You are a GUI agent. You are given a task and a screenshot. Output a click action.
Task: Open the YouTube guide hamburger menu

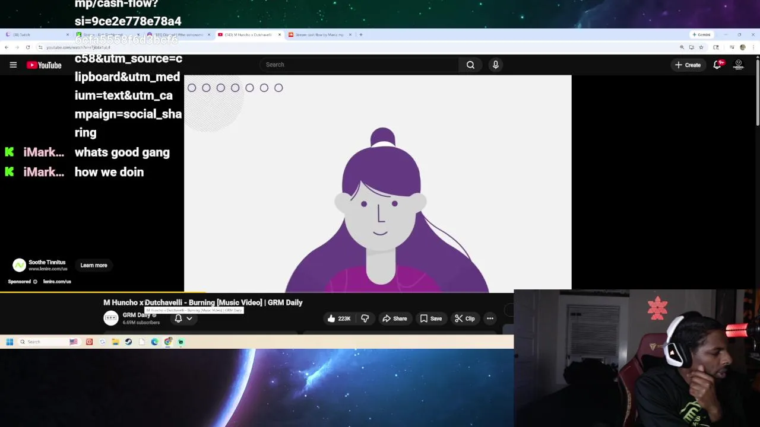coord(13,65)
